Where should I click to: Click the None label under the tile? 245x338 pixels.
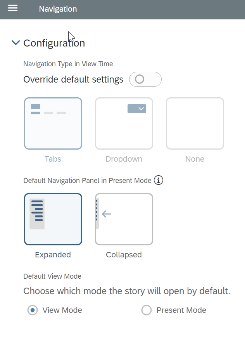point(195,159)
